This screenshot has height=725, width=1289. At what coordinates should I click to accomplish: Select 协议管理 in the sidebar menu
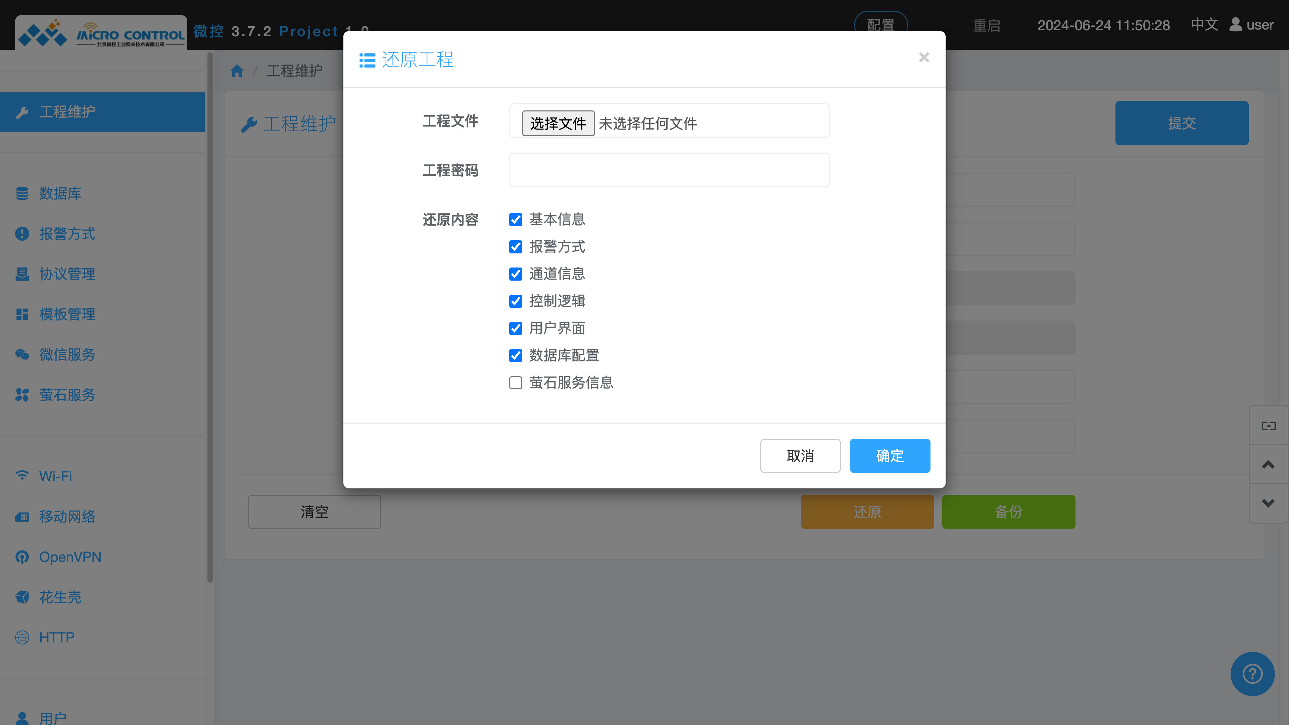point(67,274)
